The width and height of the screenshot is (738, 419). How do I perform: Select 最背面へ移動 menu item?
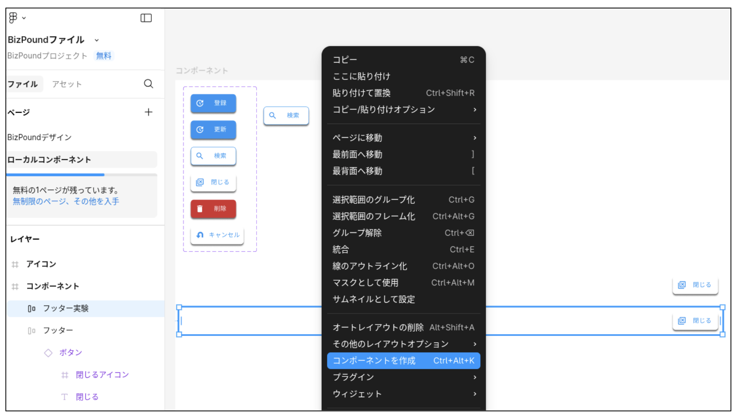404,171
